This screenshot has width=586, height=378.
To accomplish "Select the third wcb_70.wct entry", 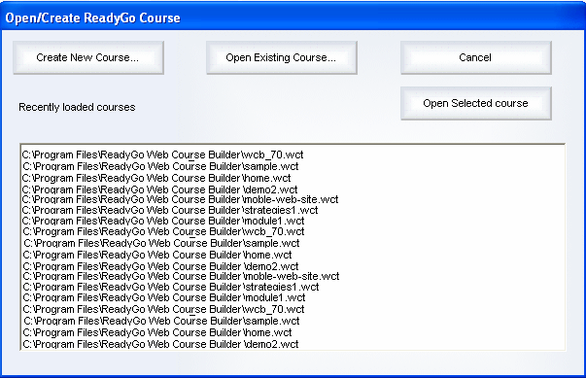I will [x=163, y=309].
